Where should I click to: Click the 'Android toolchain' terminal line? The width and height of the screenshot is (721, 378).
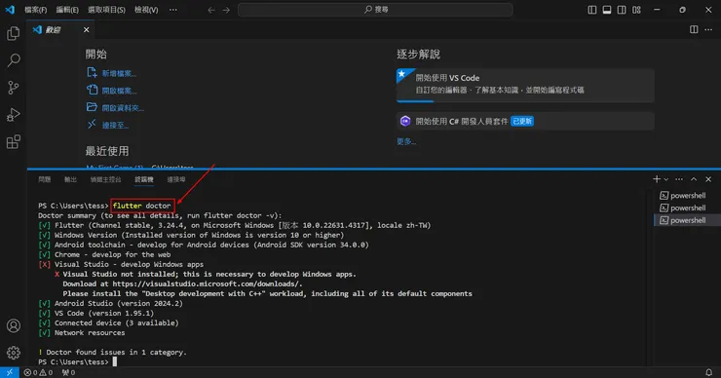pos(211,245)
